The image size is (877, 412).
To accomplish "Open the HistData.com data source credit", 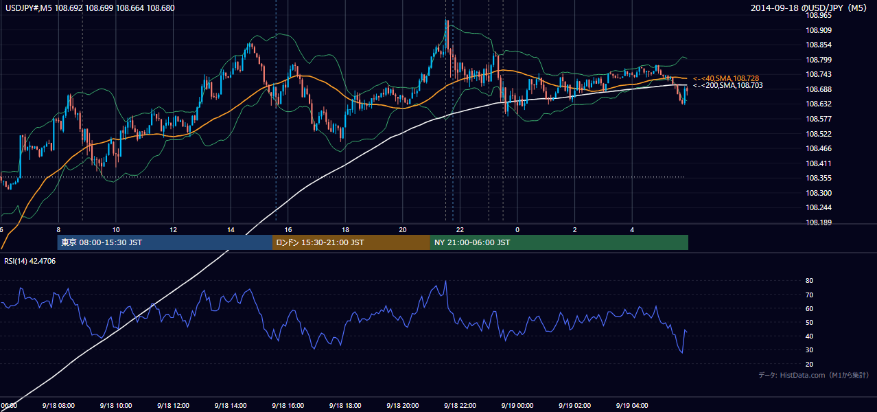I will pos(814,375).
